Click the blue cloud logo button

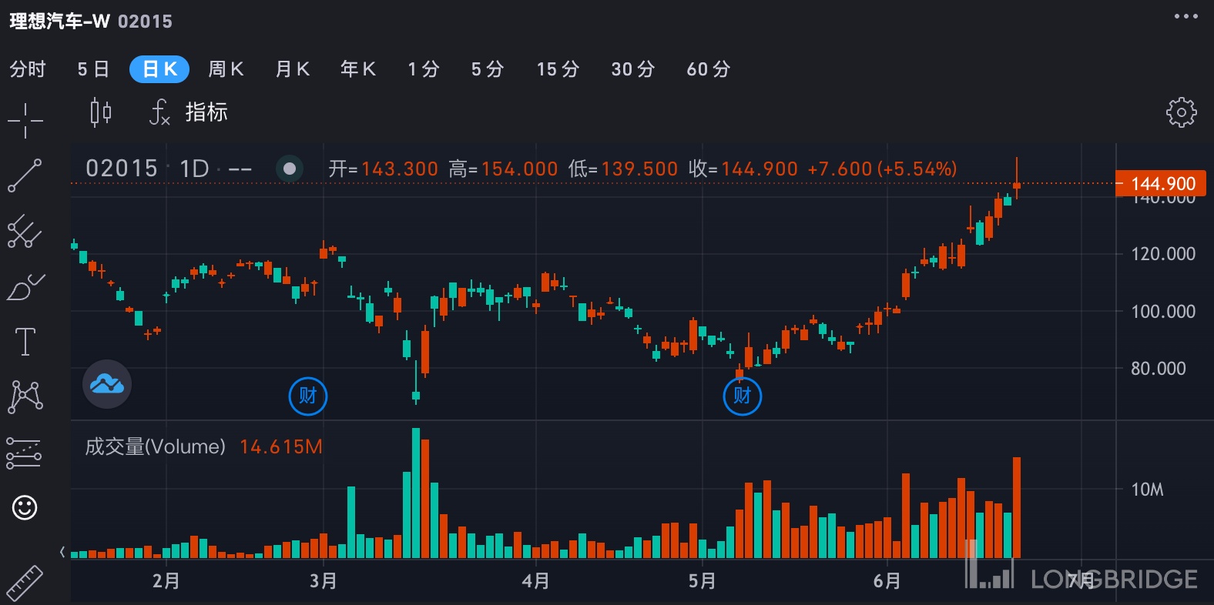pyautogui.click(x=107, y=383)
